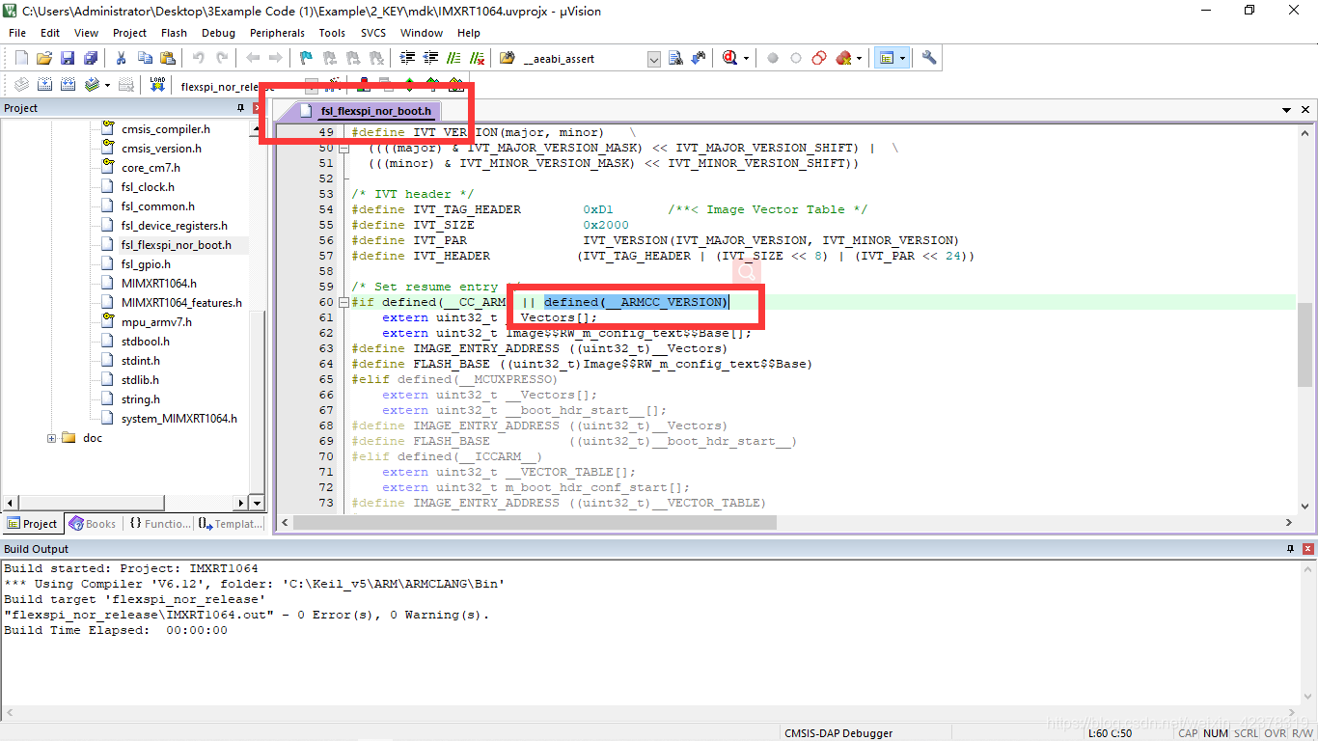
Task: Click the LOAD Download-to-Flash icon
Action: point(157,84)
